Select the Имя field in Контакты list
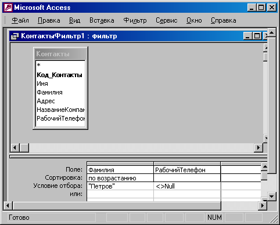 point(60,84)
